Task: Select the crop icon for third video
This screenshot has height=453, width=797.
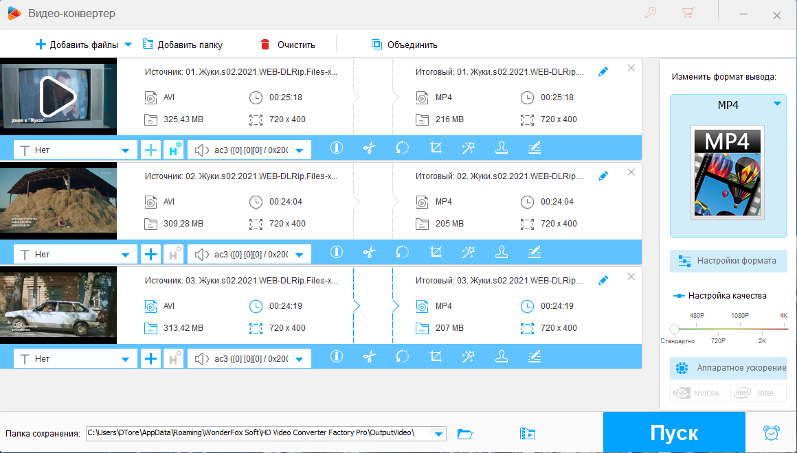Action: pos(436,357)
